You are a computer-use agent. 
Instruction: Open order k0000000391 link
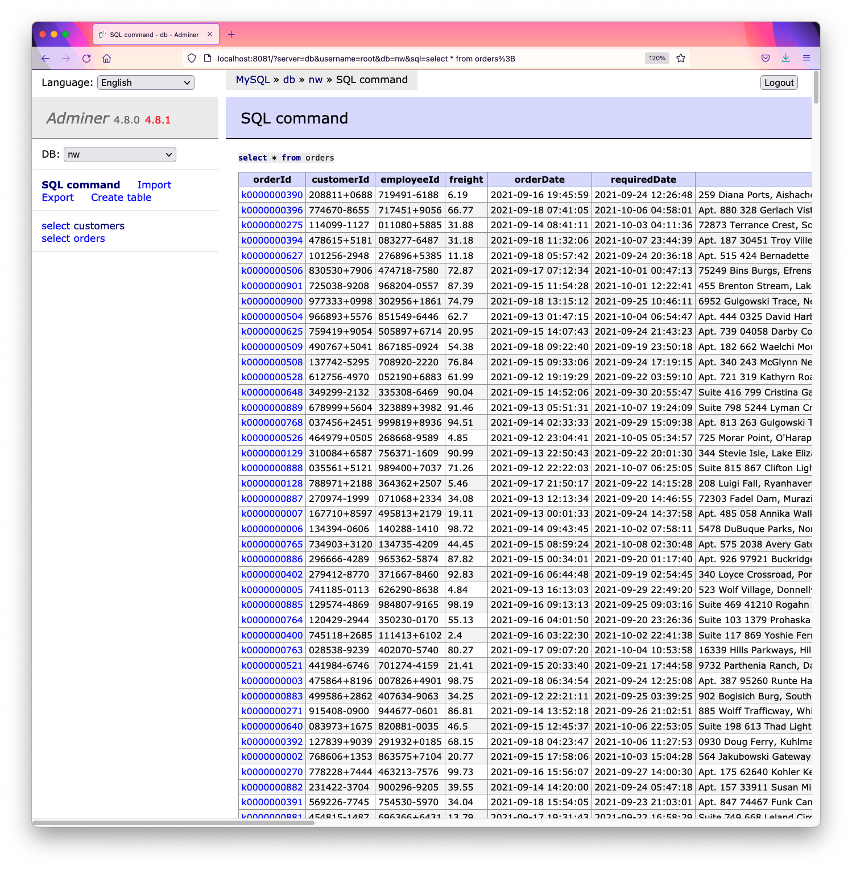(272, 802)
